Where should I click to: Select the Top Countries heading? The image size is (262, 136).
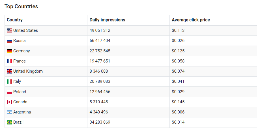21,6
